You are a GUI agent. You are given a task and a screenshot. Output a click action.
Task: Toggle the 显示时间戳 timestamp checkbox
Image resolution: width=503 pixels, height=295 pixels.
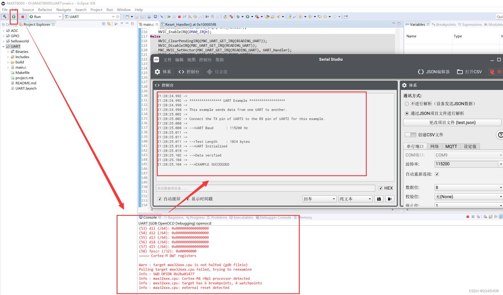pos(187,199)
